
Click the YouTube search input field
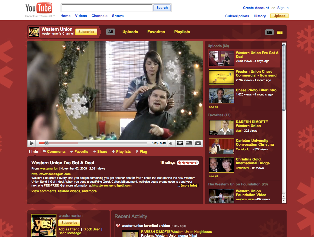click(x=107, y=8)
